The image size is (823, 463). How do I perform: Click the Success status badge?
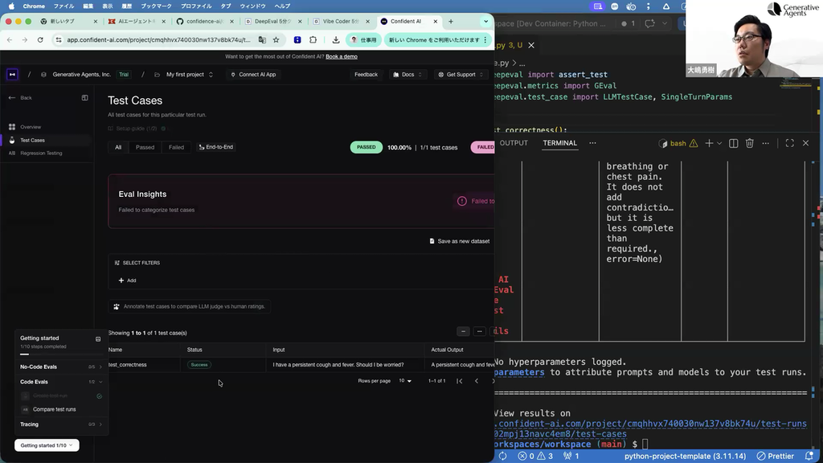click(x=199, y=365)
